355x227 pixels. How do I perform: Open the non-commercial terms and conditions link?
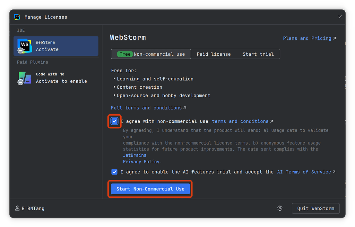[x=242, y=121]
